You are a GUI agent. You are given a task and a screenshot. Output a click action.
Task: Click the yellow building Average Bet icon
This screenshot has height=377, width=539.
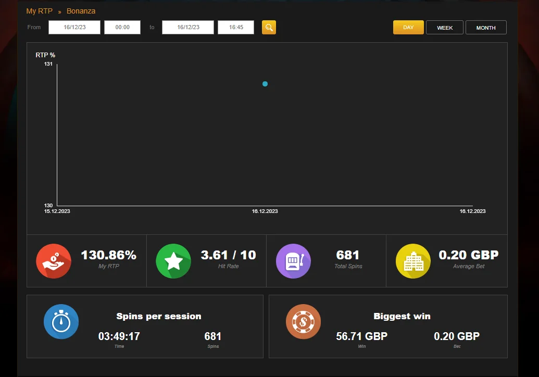point(413,261)
